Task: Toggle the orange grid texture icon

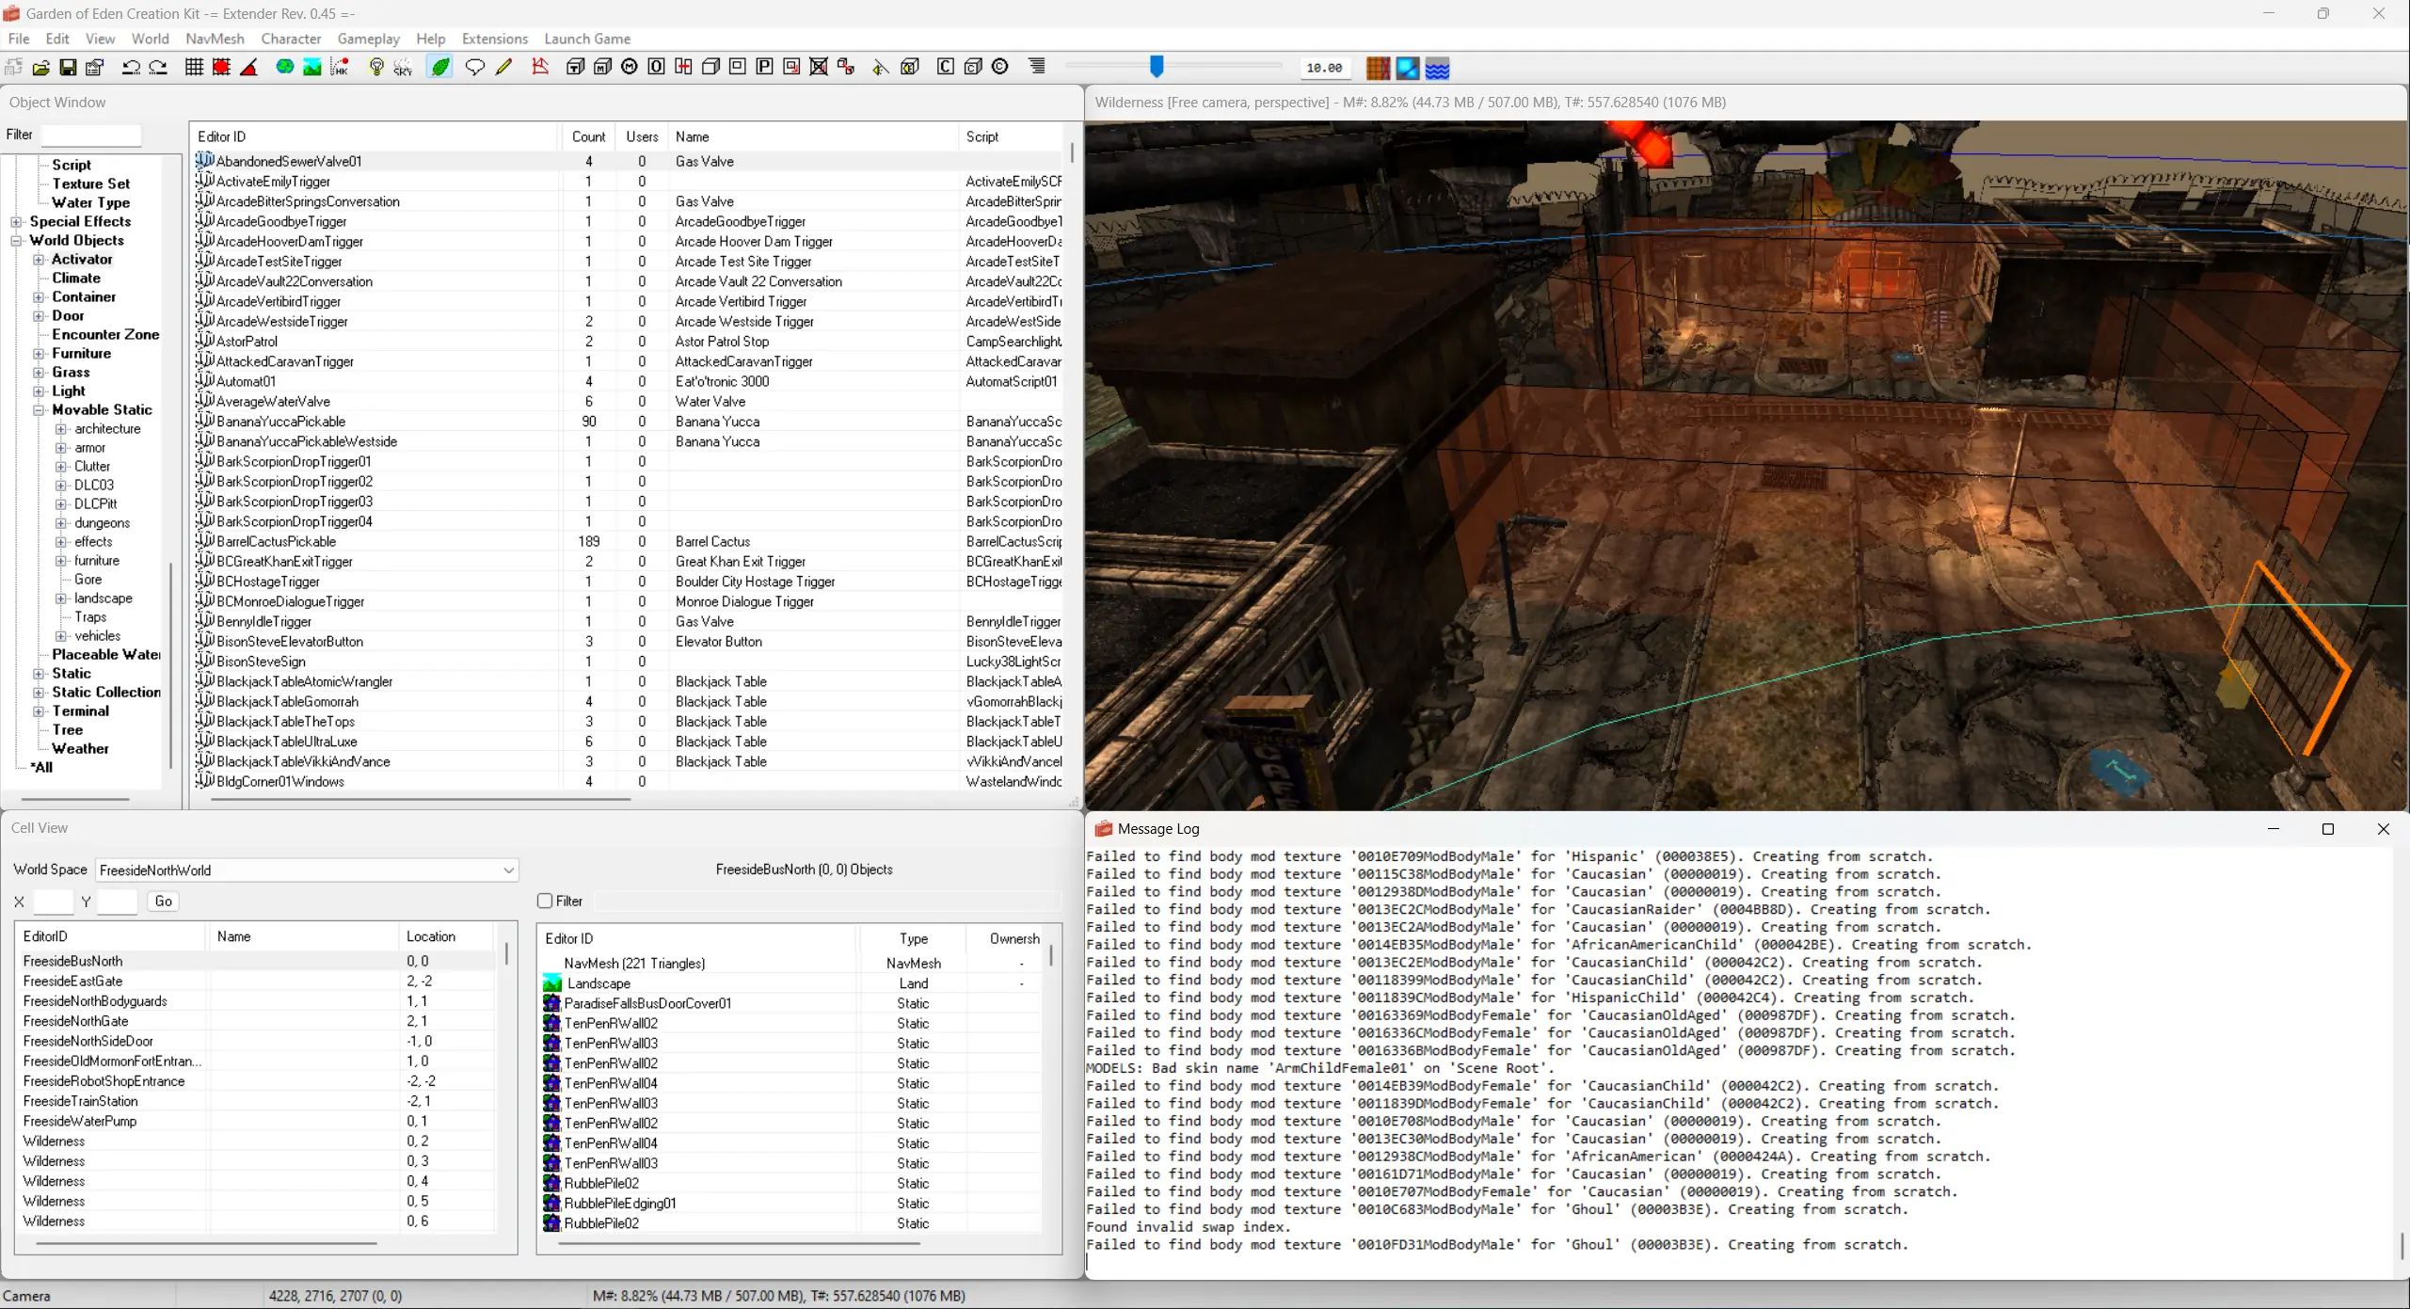Action: (x=1378, y=68)
